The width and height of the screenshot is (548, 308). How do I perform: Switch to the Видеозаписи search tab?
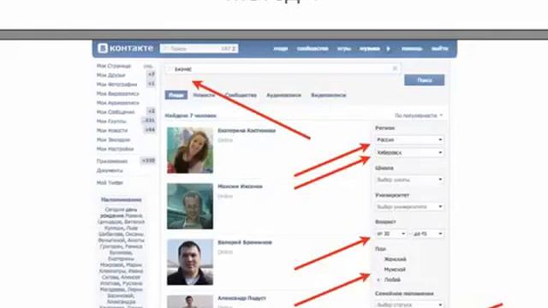click(x=329, y=95)
